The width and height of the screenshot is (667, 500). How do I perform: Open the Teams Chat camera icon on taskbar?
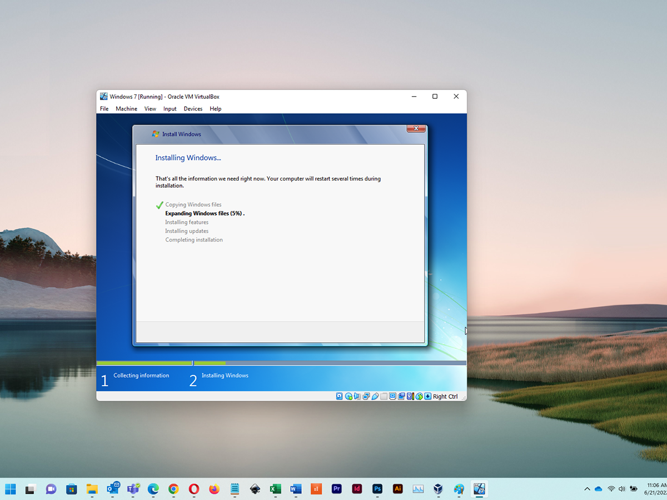click(51, 489)
